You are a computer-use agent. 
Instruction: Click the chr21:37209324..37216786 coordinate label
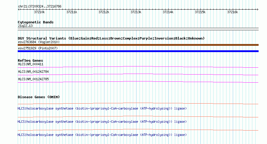(40, 7)
